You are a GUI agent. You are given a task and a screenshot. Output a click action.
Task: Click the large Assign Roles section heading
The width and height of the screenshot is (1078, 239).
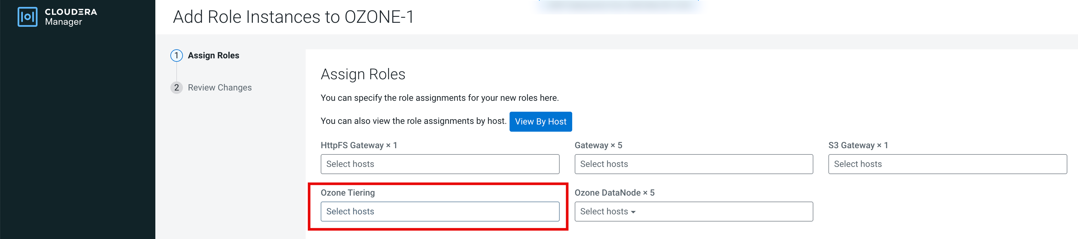tap(362, 74)
